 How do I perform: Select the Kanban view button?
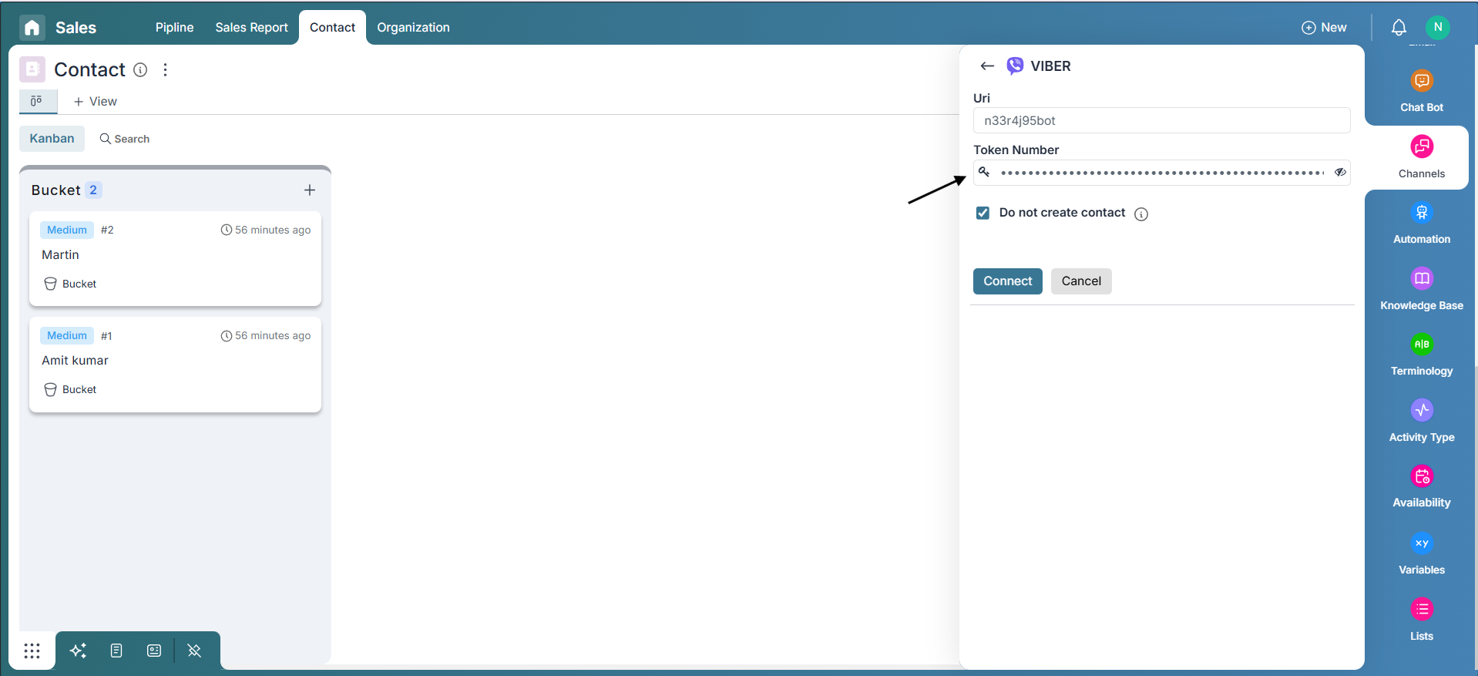[52, 139]
